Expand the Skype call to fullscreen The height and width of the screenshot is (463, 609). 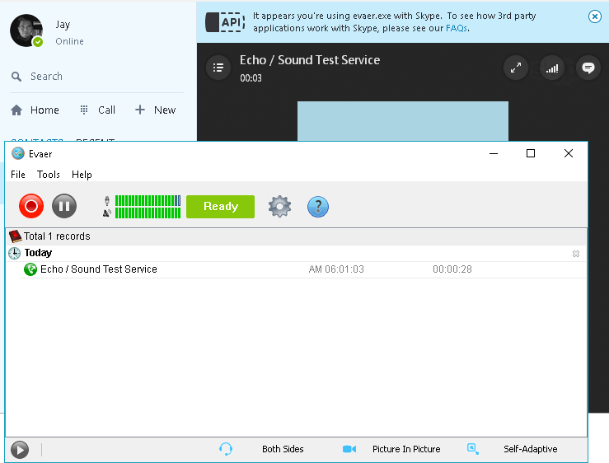pyautogui.click(x=516, y=68)
